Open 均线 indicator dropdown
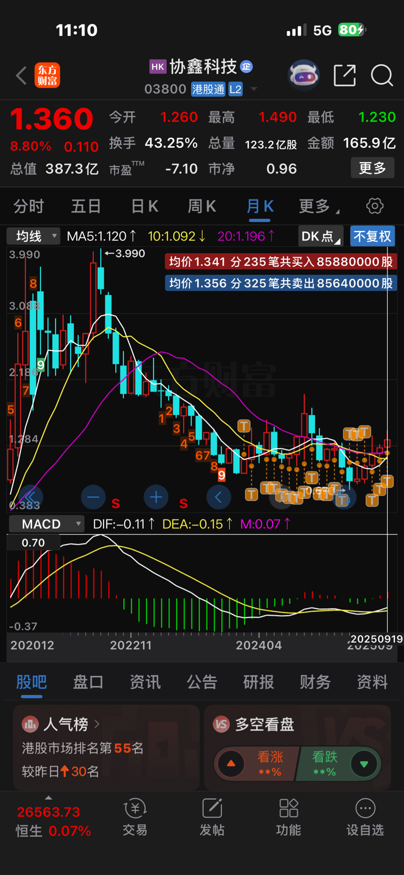This screenshot has width=404, height=875. [x=33, y=236]
